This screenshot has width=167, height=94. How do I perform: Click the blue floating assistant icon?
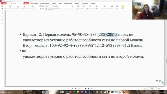pos(163,83)
